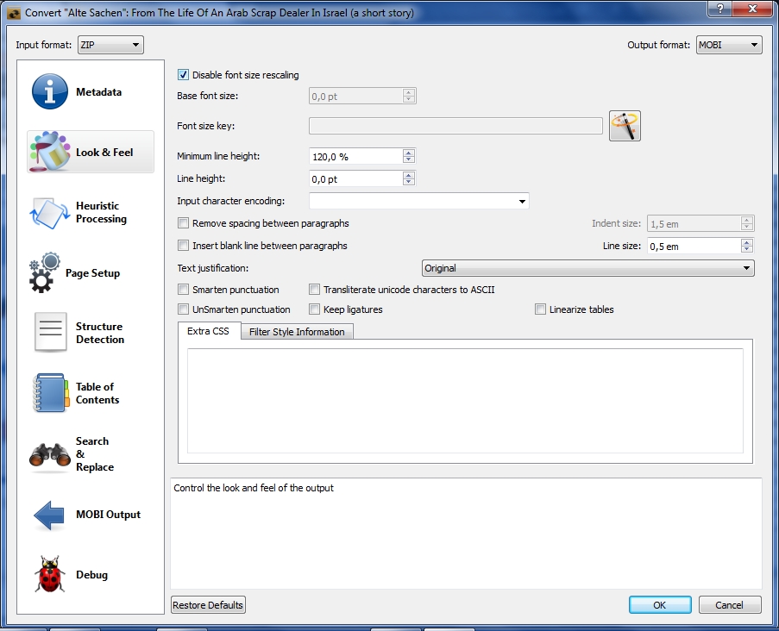Open Table of Contents notebook icon
This screenshot has height=631, width=779.
51,393
